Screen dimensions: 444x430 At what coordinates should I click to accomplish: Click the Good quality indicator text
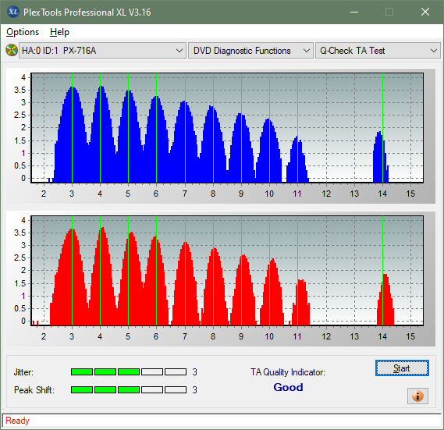click(288, 387)
